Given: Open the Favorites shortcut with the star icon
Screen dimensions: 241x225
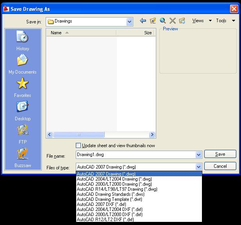Looking at the screenshot, I should click(23, 88).
